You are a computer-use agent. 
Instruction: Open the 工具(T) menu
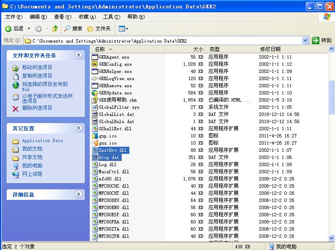pos(112,17)
